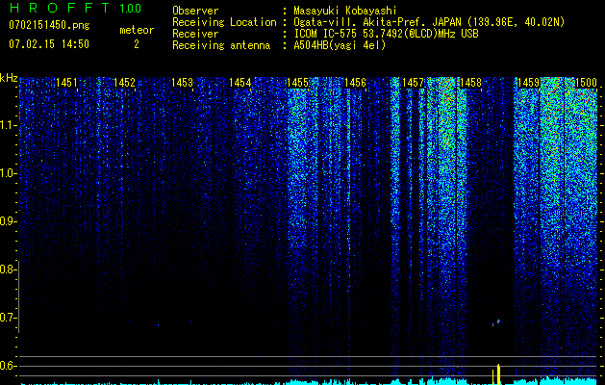Click the Receiver field label
The width and height of the screenshot is (605, 385).
[195, 34]
